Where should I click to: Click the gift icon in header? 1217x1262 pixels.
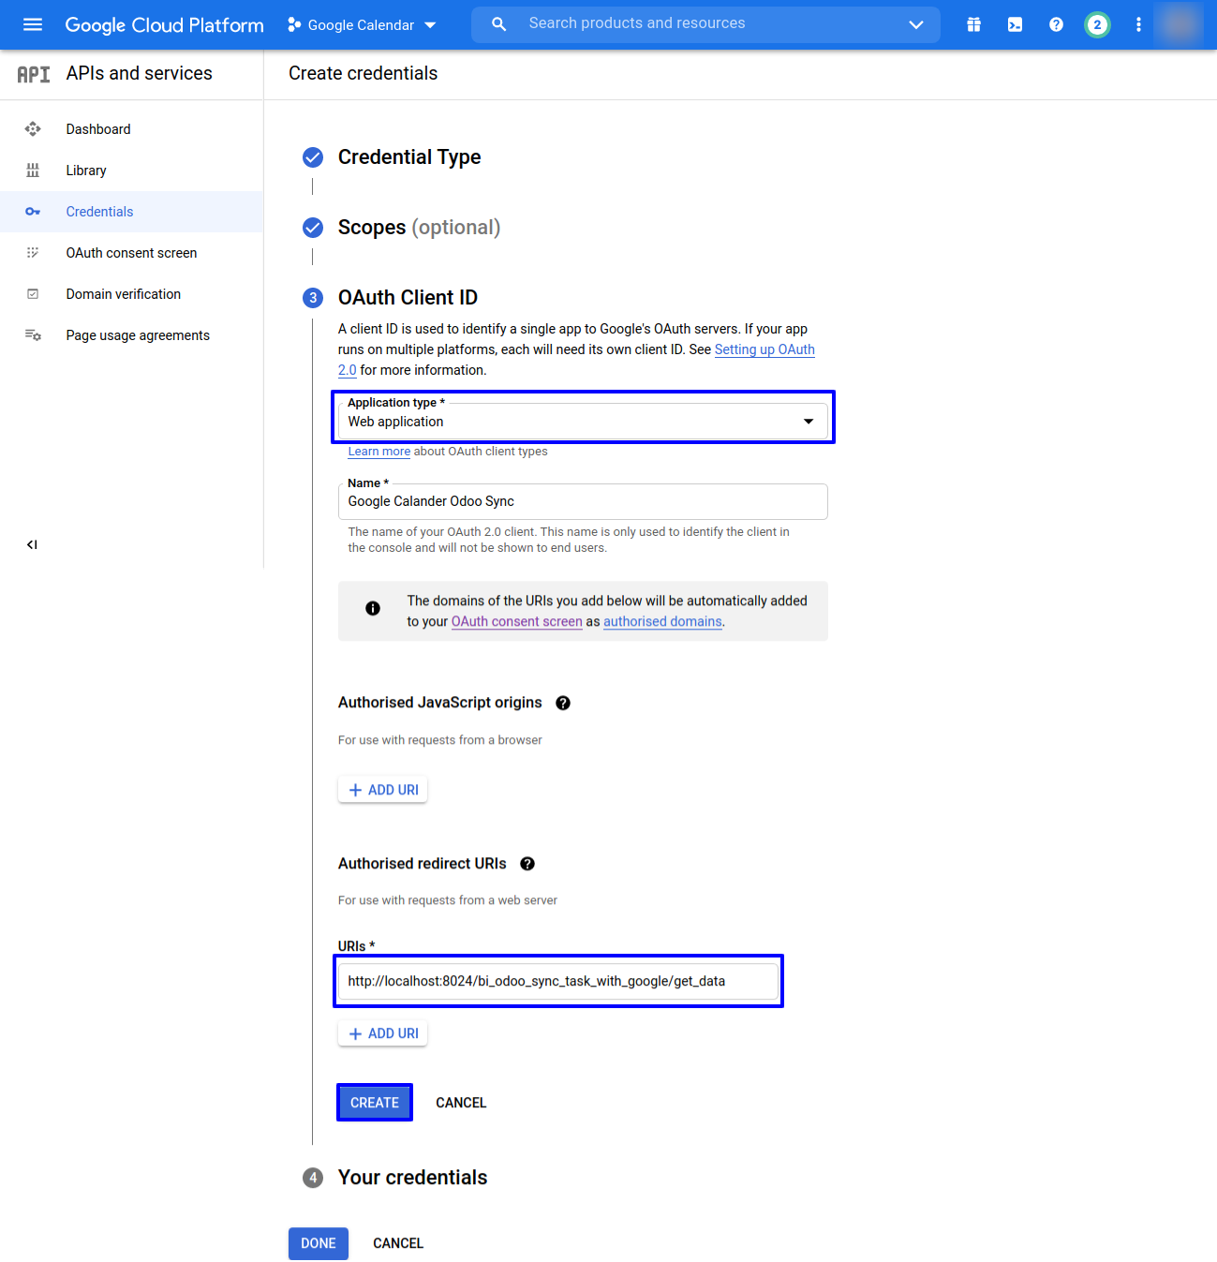click(x=973, y=24)
